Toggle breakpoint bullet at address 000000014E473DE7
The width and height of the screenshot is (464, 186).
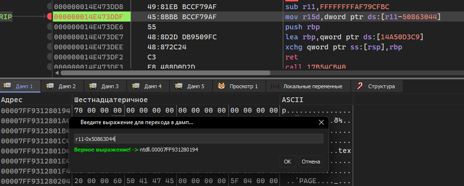[50, 37]
